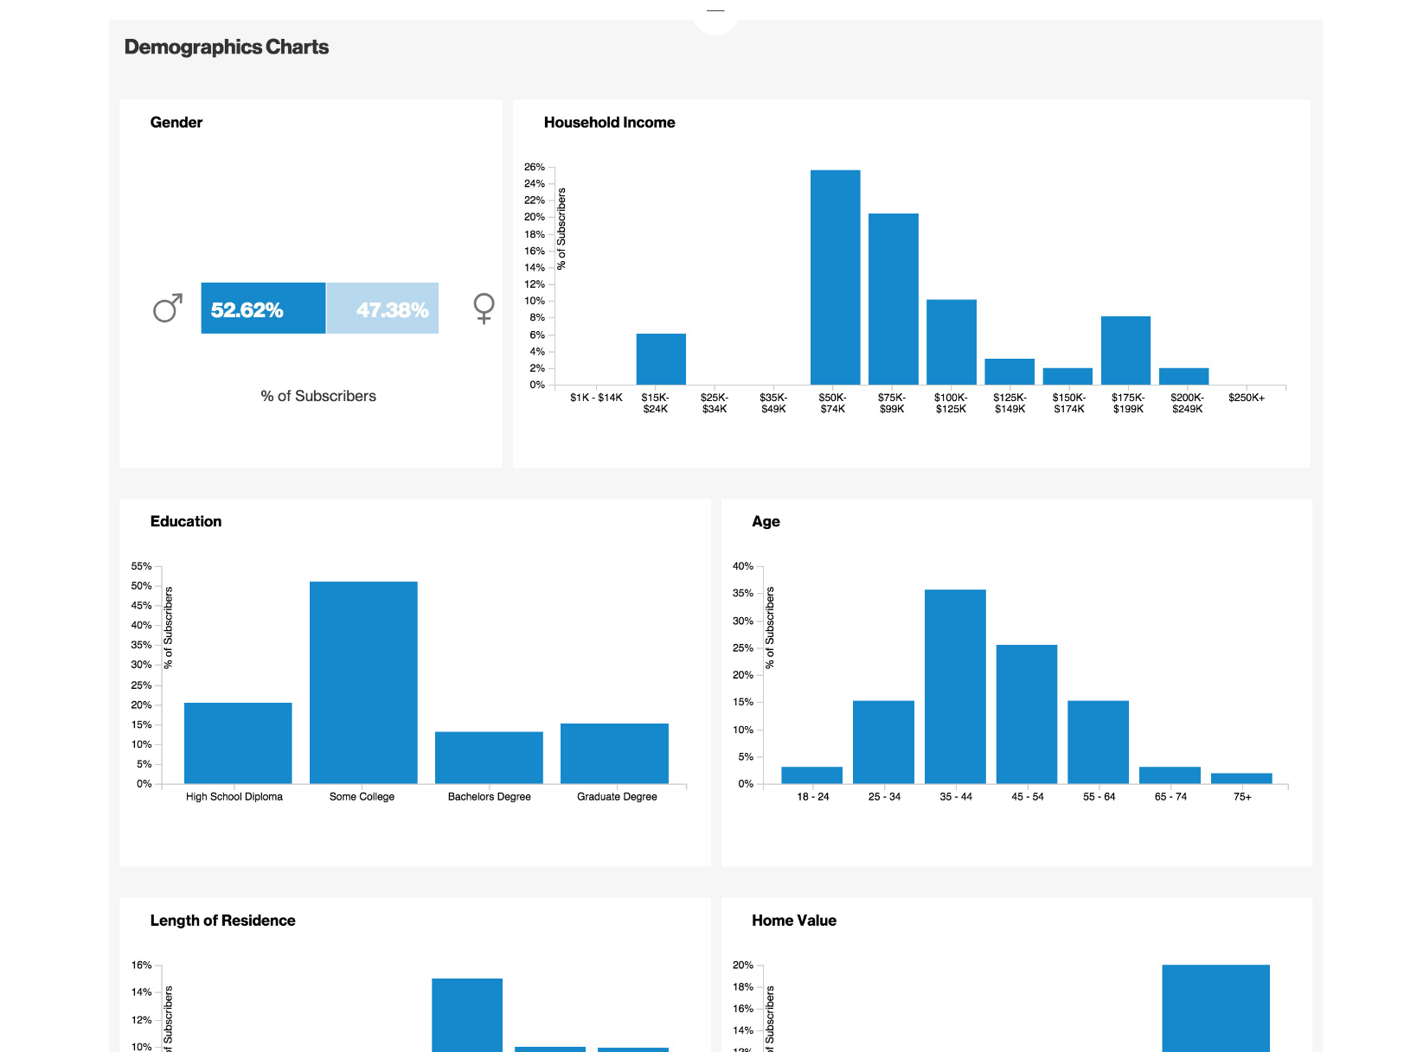This screenshot has width=1404, height=1052.
Task: Click the 45 - 54 age bar
Action: click(1027, 713)
